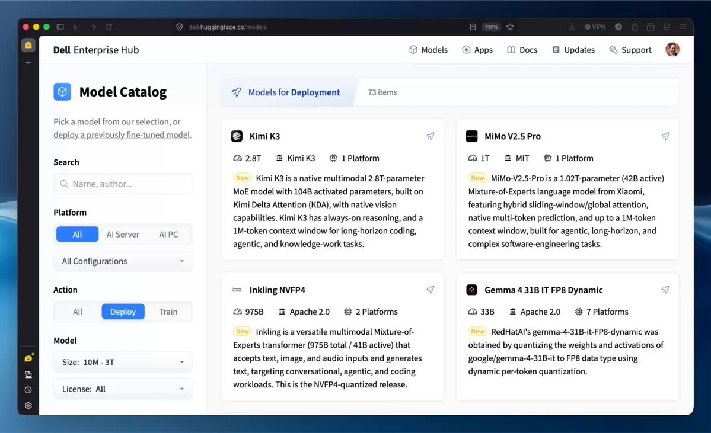Expand the License dropdown

(123, 389)
